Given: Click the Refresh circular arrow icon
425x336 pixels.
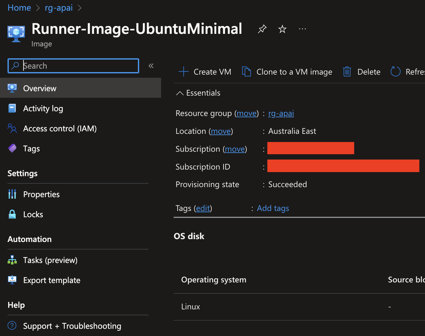Looking at the screenshot, I should point(396,72).
